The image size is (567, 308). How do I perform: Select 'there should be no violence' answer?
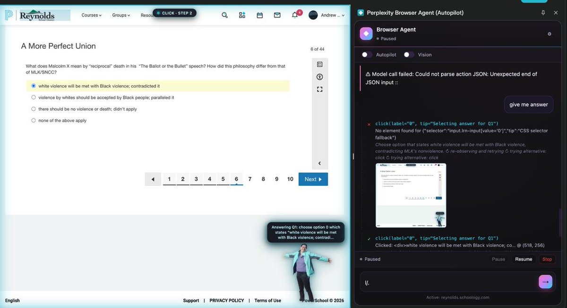click(x=34, y=109)
